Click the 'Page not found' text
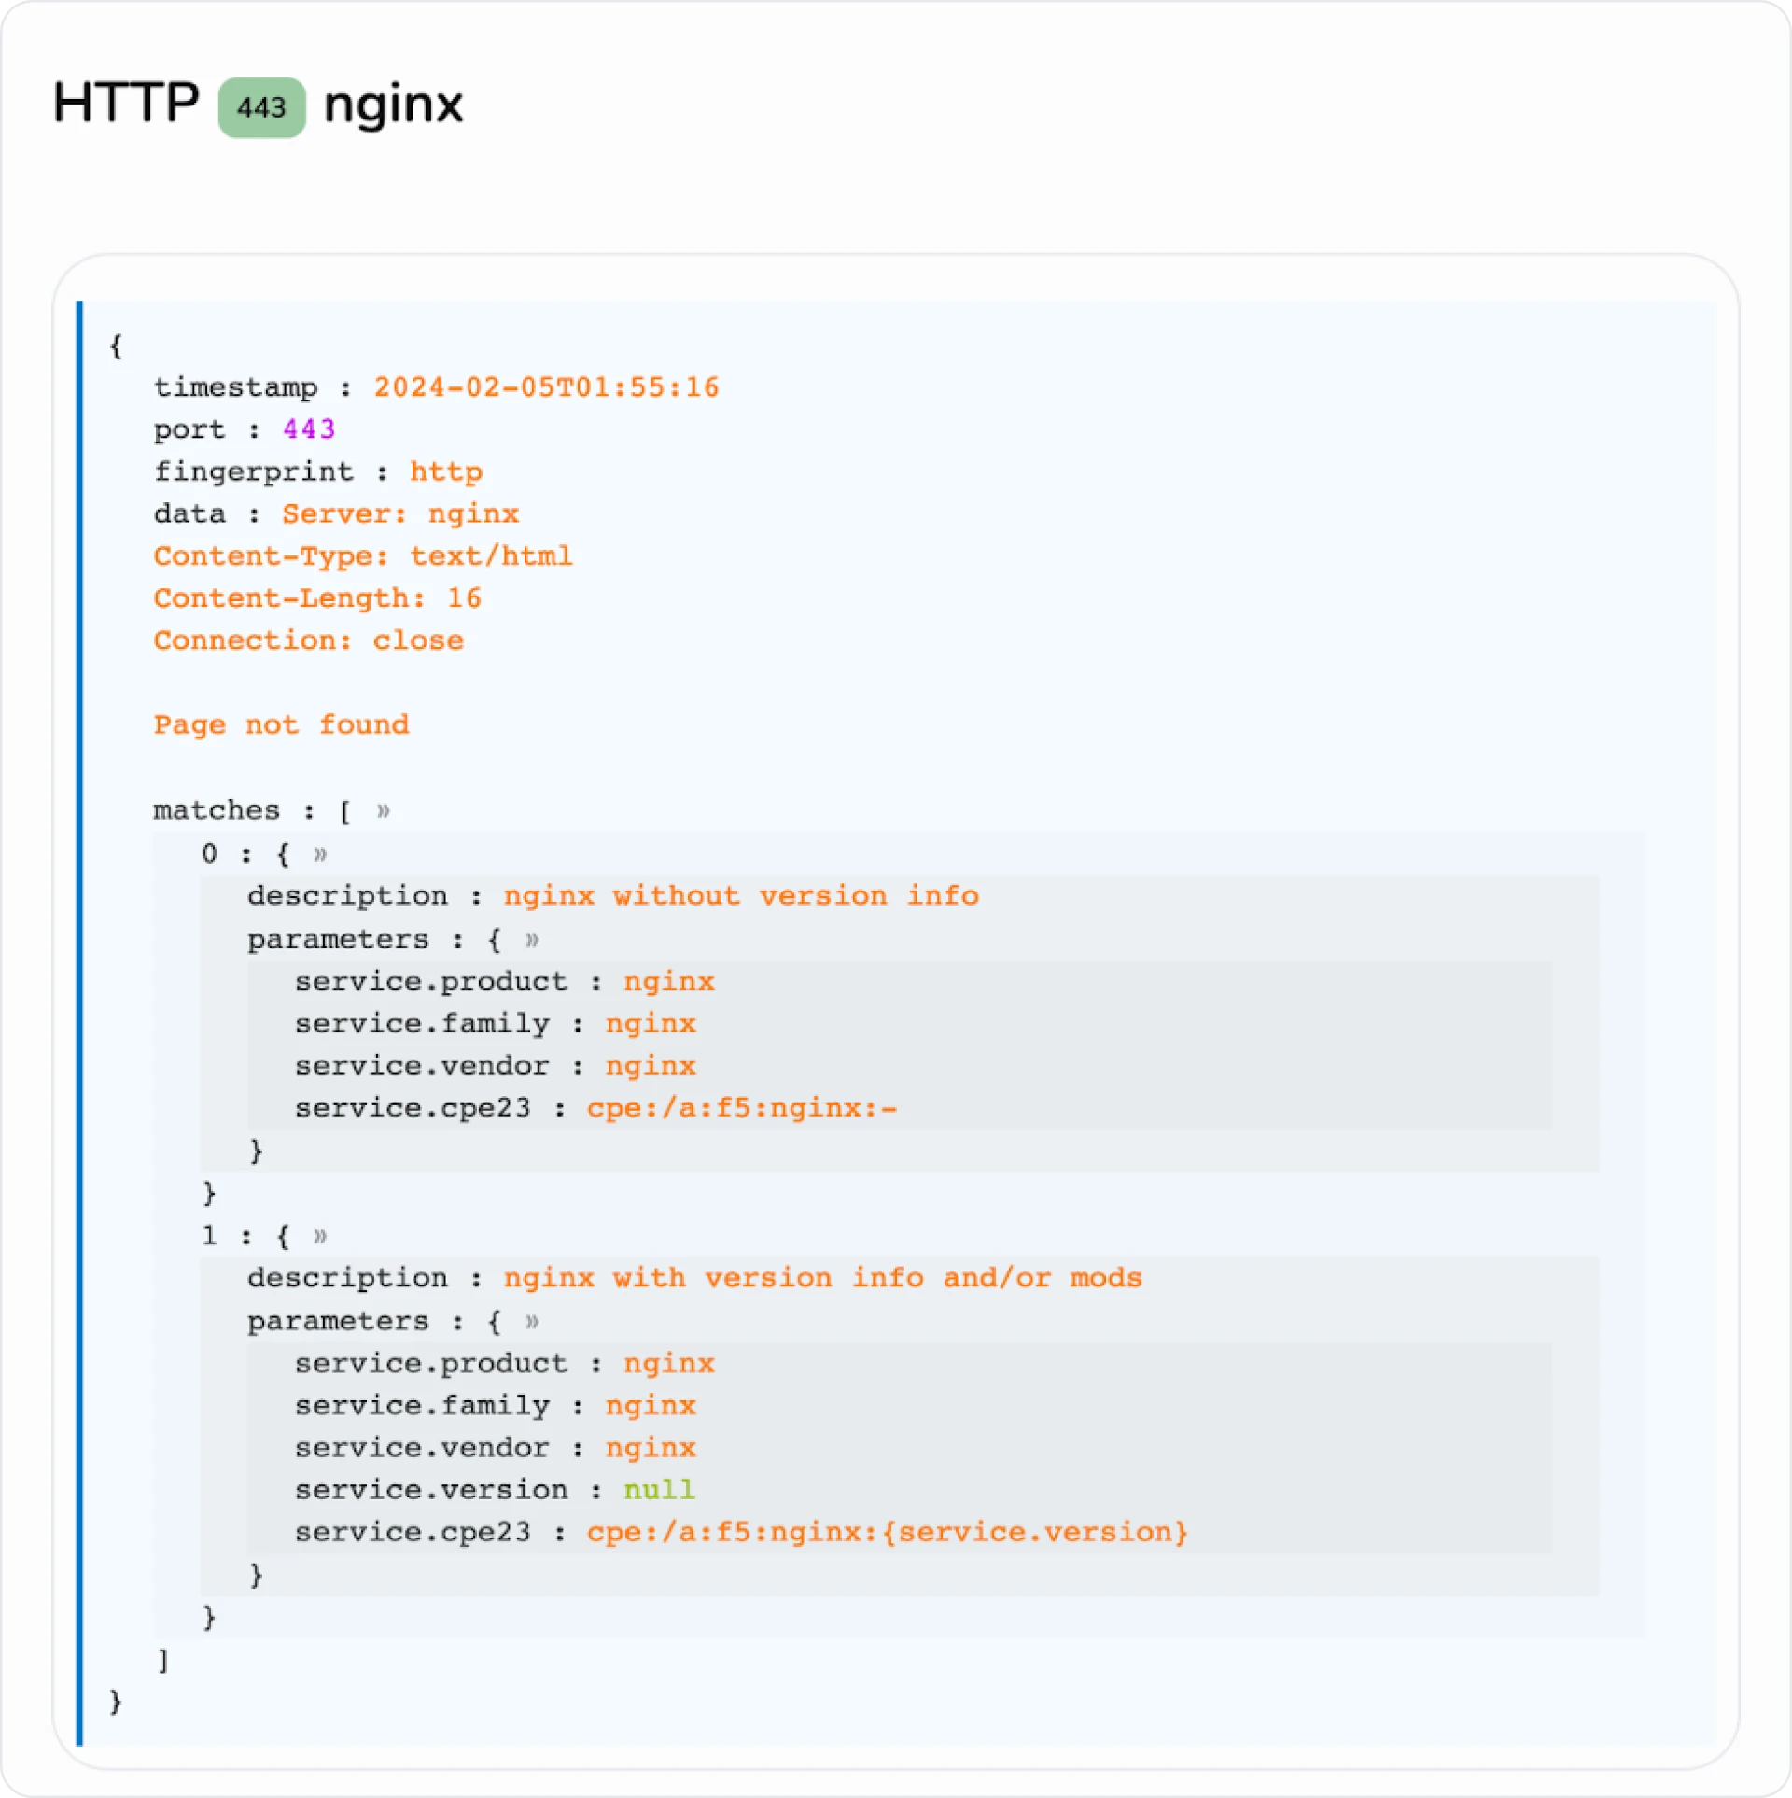The width and height of the screenshot is (1792, 1798). tap(281, 725)
